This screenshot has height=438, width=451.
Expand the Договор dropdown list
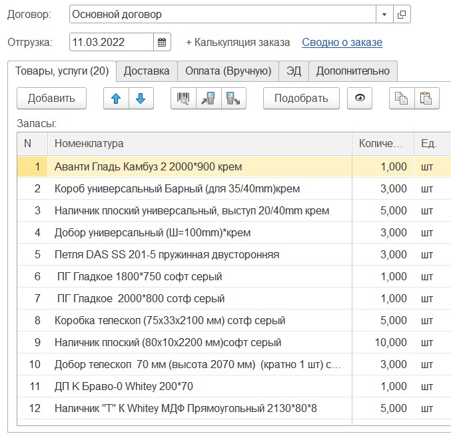(384, 14)
